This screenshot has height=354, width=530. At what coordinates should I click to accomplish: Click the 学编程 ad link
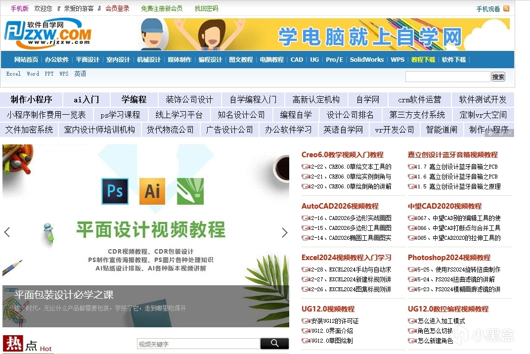tap(134, 99)
